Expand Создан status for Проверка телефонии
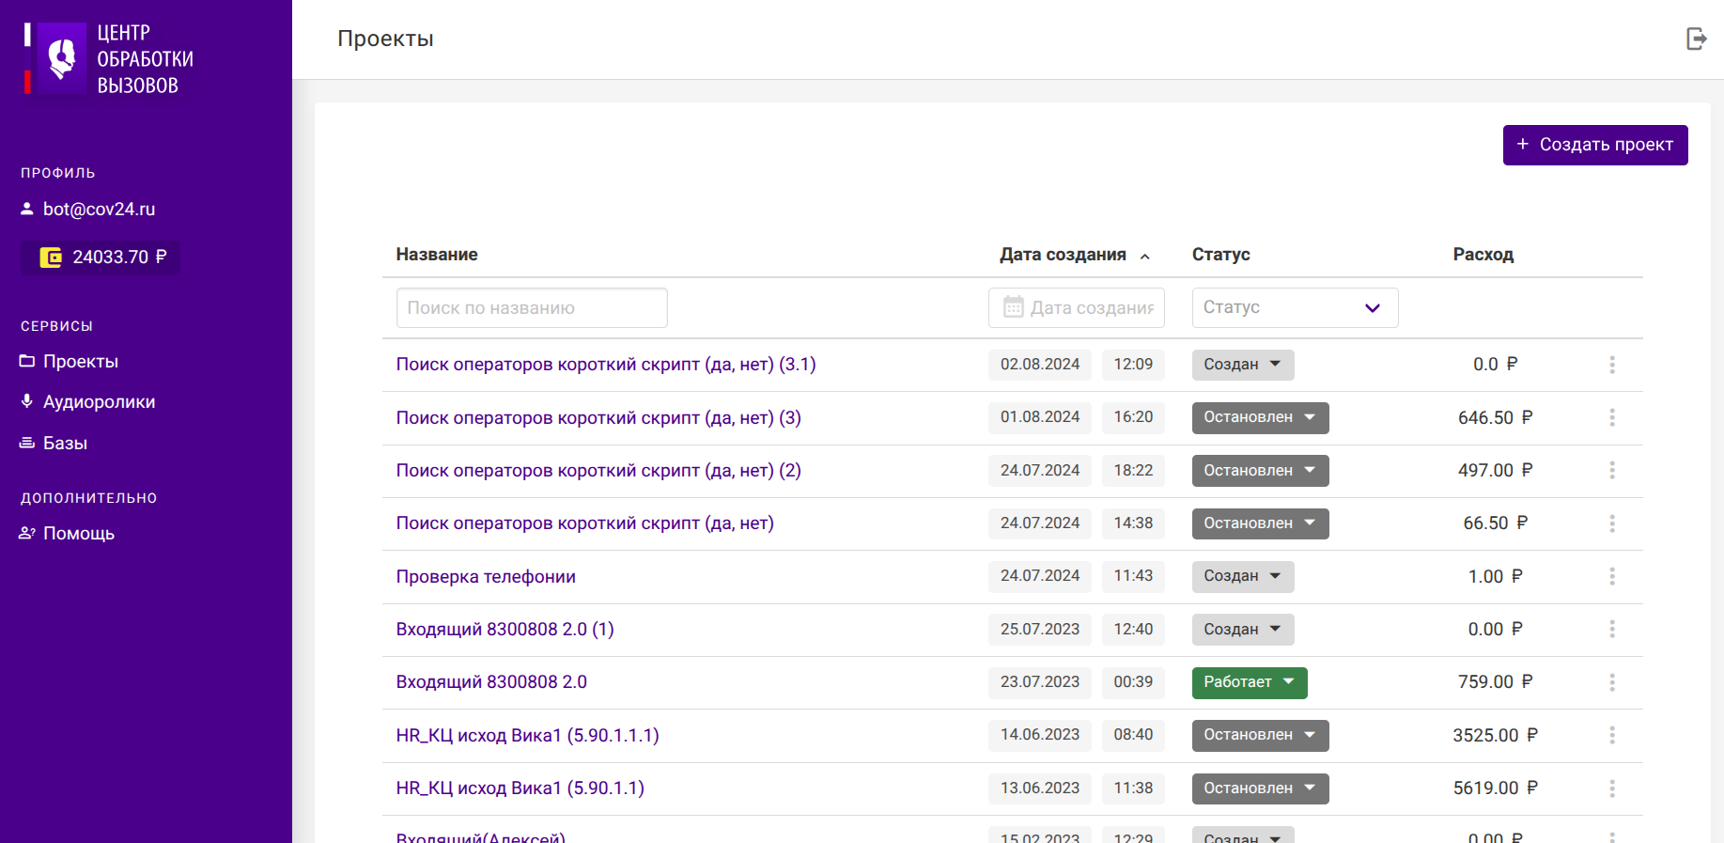 [x=1243, y=576]
